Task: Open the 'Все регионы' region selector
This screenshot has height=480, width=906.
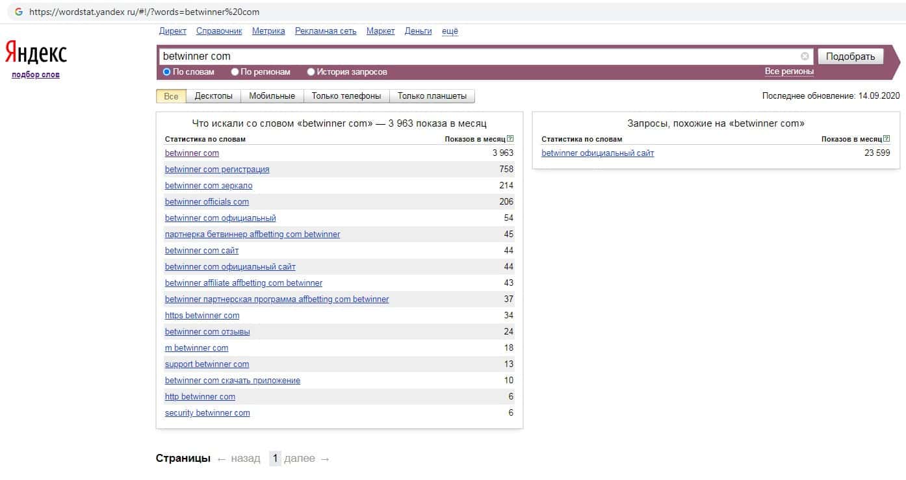Action: point(788,71)
